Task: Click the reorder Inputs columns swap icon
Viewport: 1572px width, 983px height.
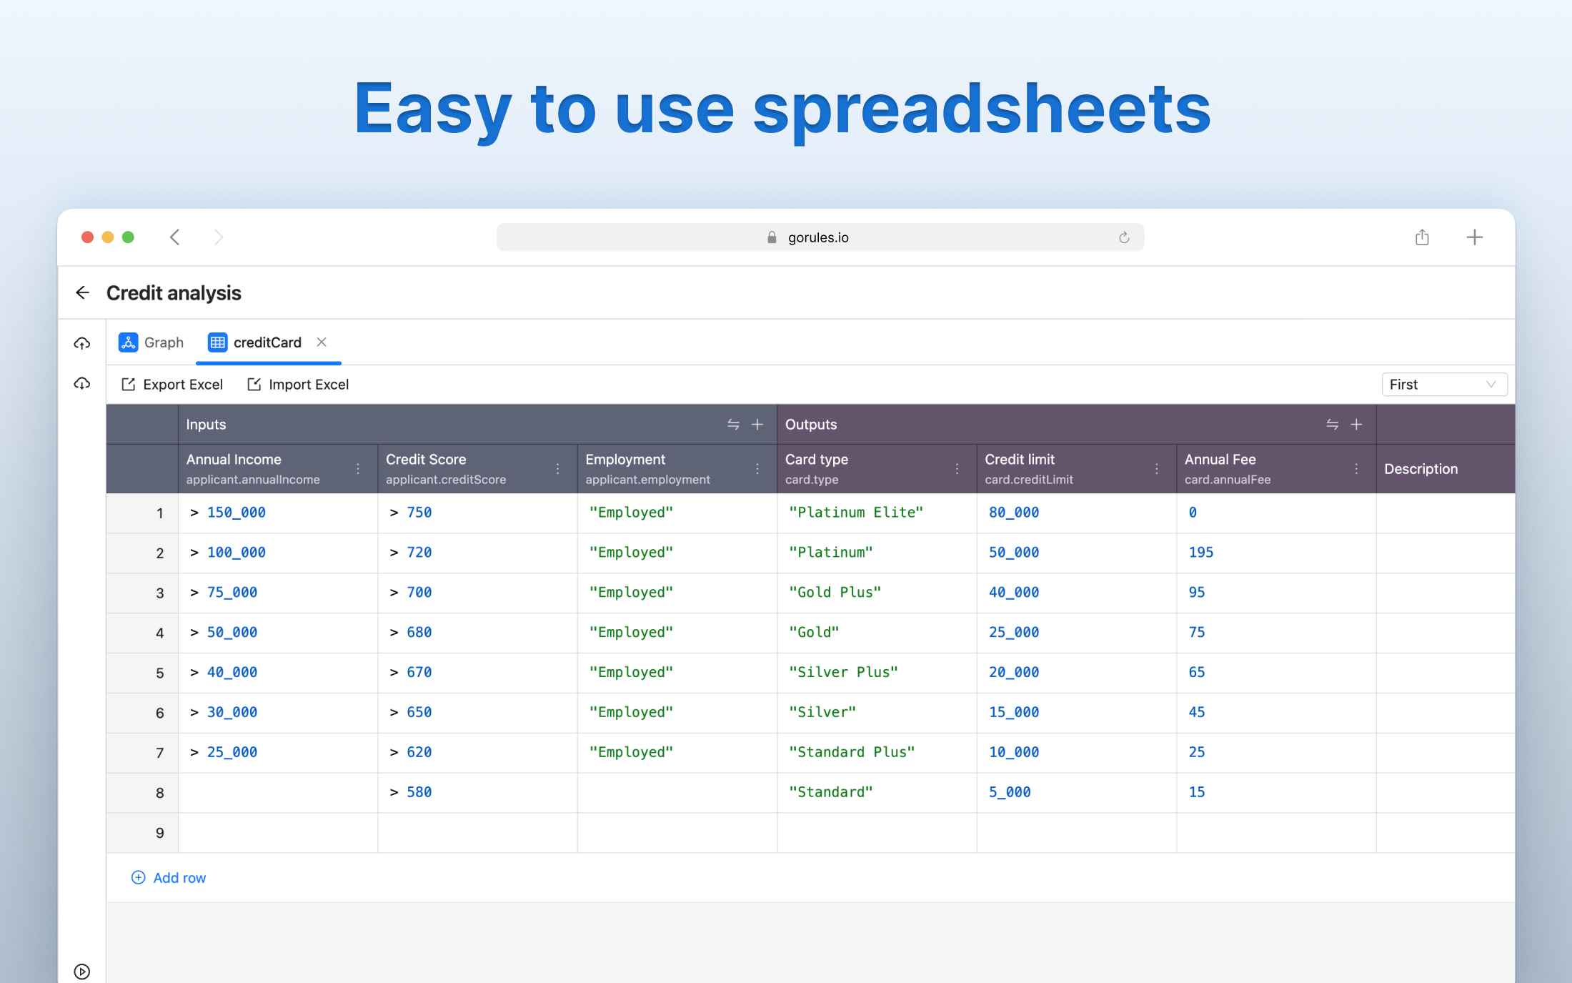Action: (x=733, y=425)
